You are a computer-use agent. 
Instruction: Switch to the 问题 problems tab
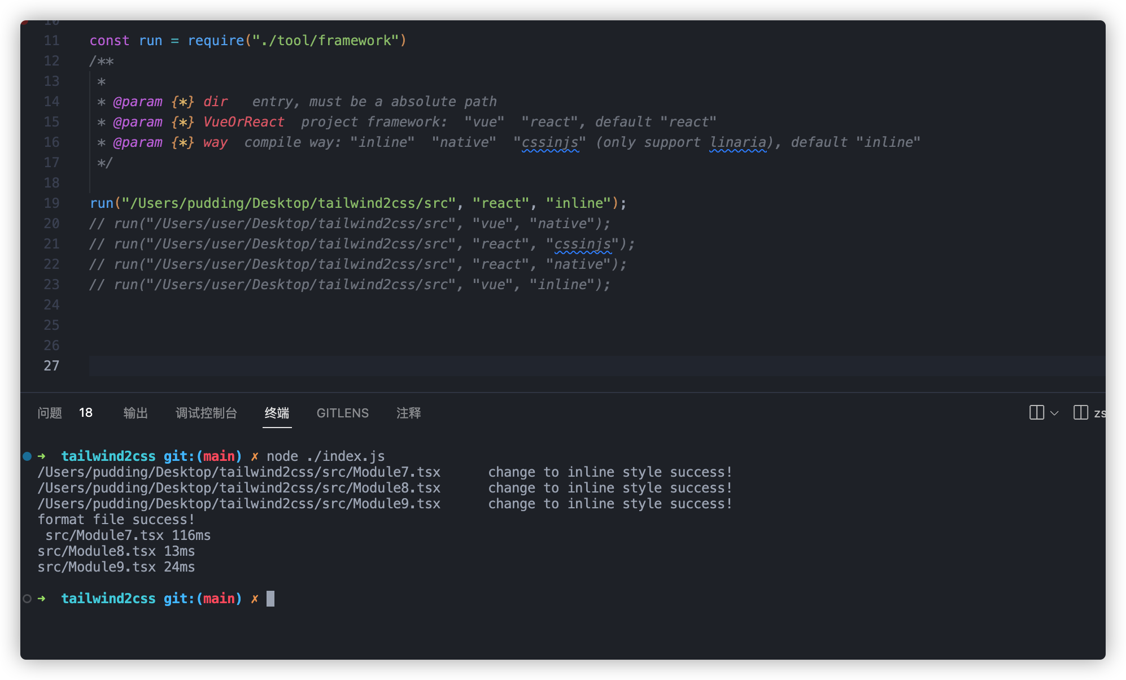[50, 413]
